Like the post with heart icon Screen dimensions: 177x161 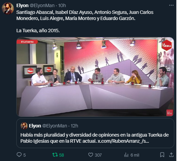(x=91, y=155)
